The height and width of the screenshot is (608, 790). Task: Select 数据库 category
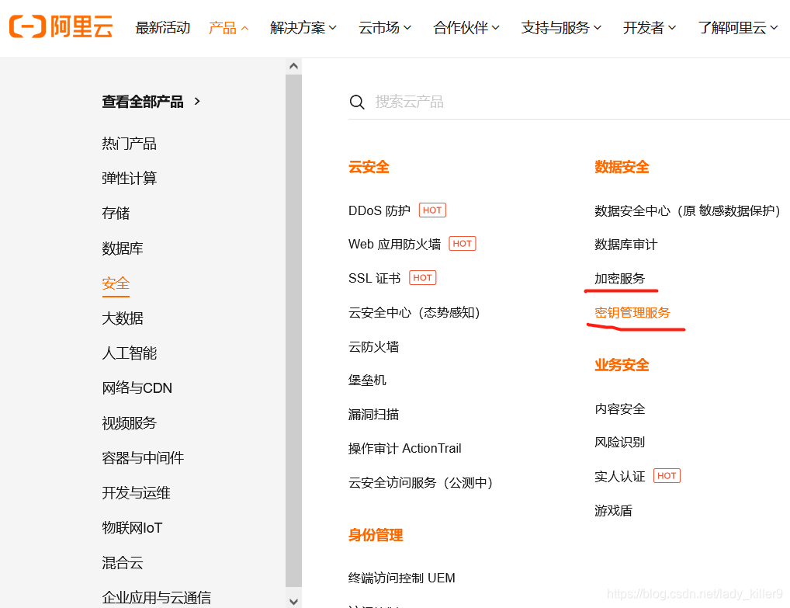[123, 248]
